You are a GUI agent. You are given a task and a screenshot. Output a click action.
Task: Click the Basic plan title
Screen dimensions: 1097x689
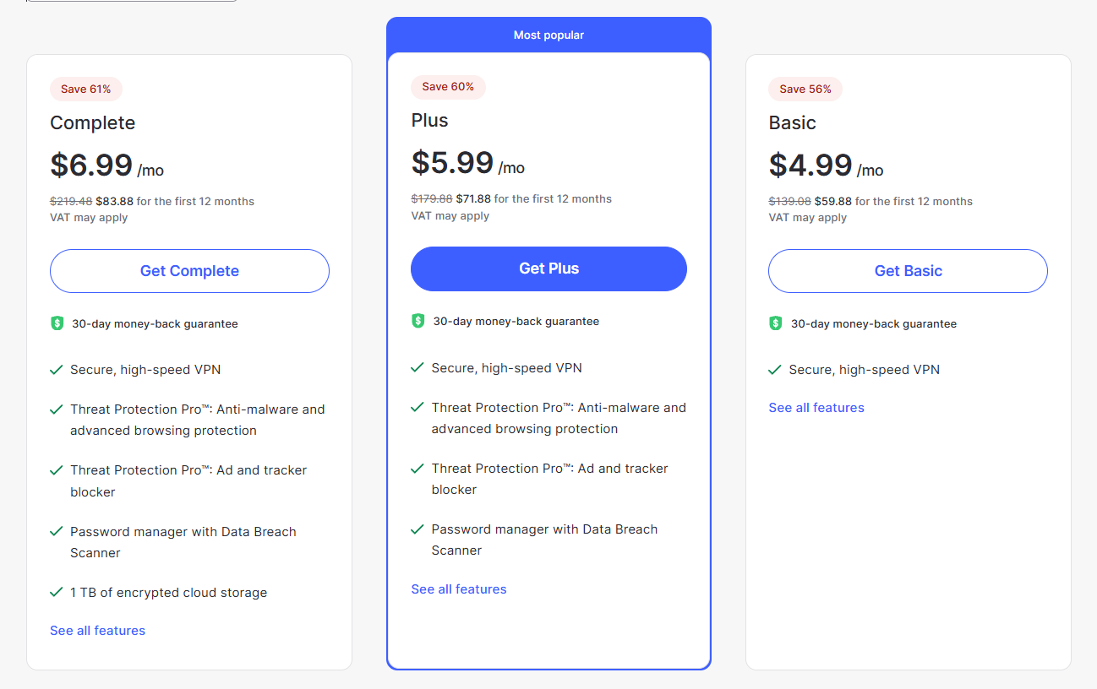tap(792, 122)
